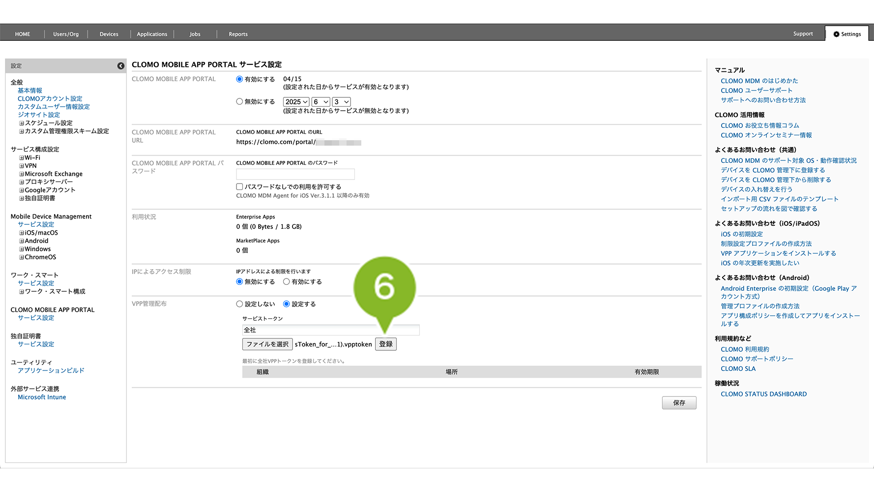The width and height of the screenshot is (874, 492).
Task: Click the 組織 column header
Action: tap(262, 372)
